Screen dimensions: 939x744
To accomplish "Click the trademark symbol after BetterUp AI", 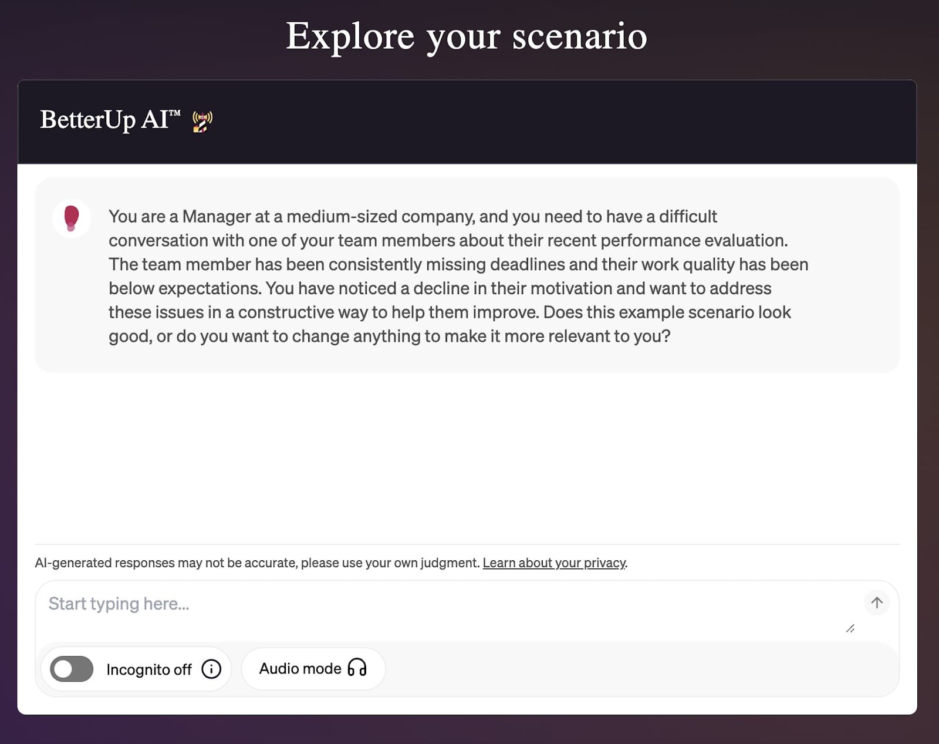I will (x=175, y=113).
